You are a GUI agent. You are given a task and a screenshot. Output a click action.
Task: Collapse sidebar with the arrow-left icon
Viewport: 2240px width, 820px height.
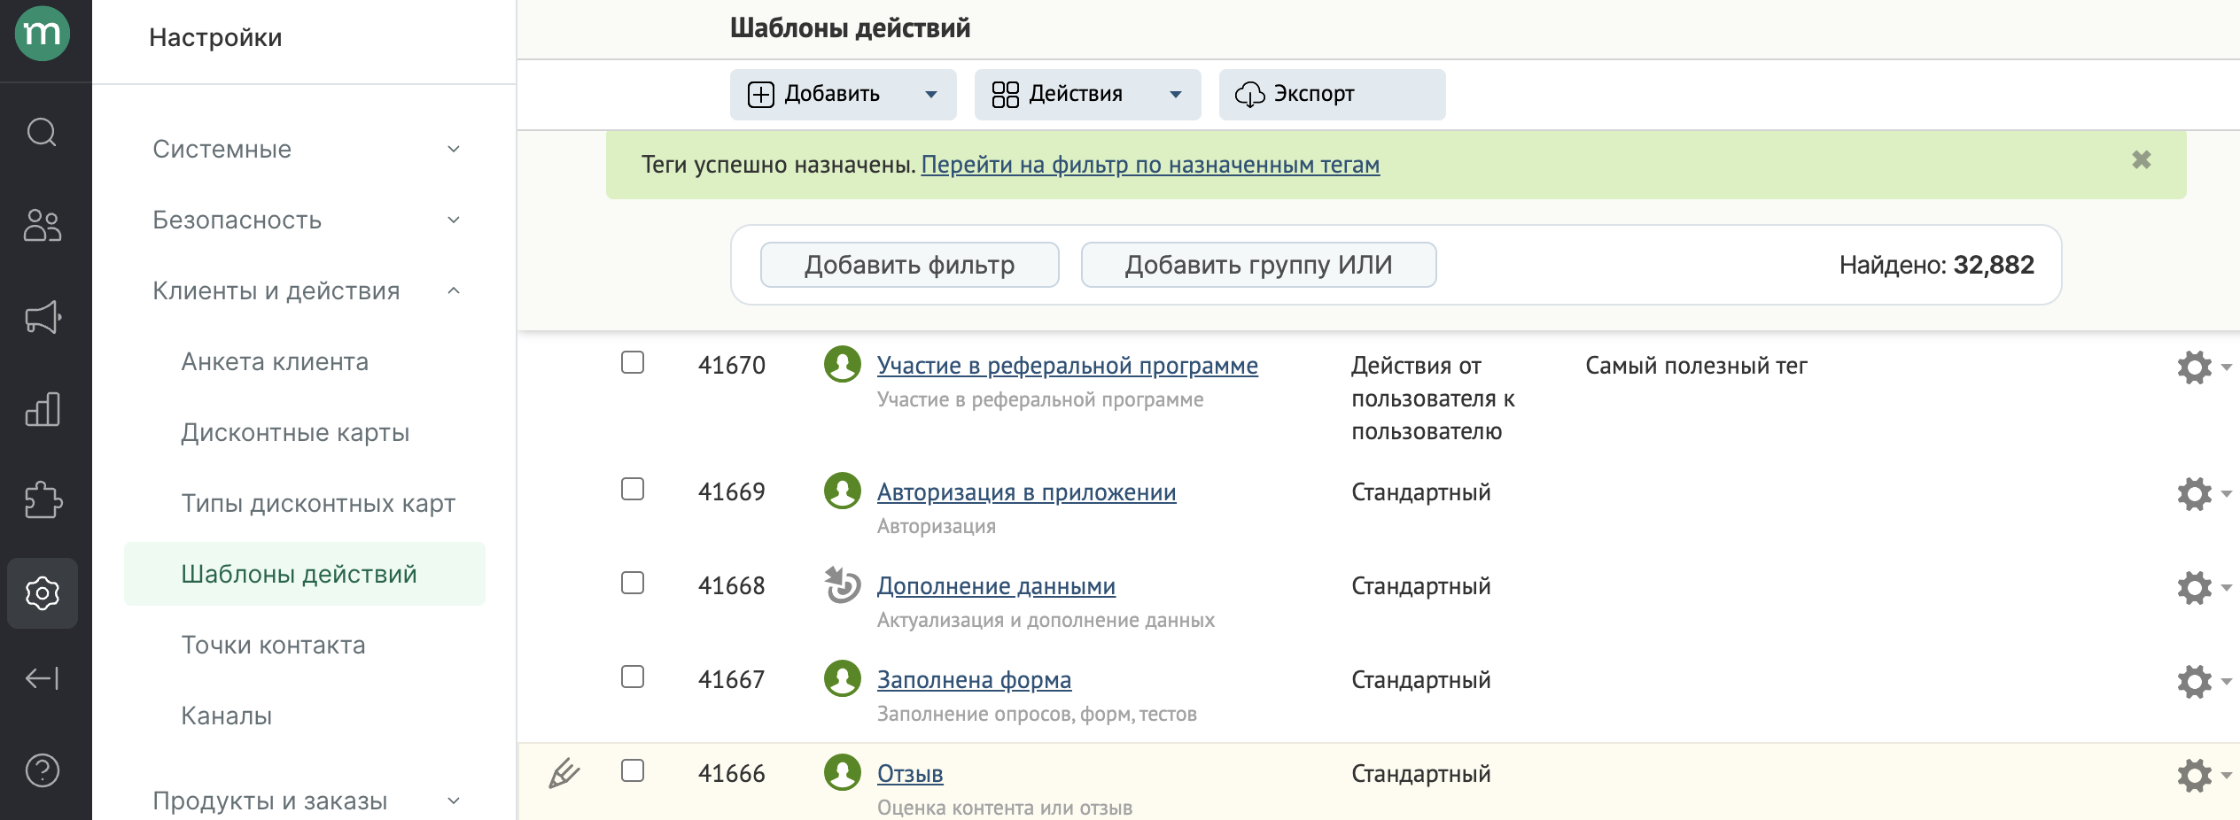[x=43, y=678]
